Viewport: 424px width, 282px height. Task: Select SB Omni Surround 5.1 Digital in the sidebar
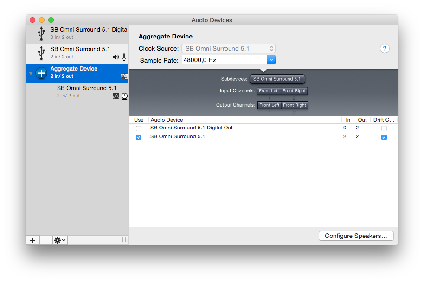pos(77,33)
